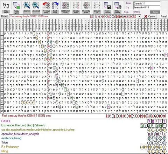
Task: Open the Modify matrix tool
Action: point(16,5)
